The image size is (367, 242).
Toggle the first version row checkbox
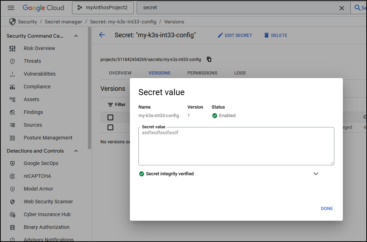tap(110, 127)
